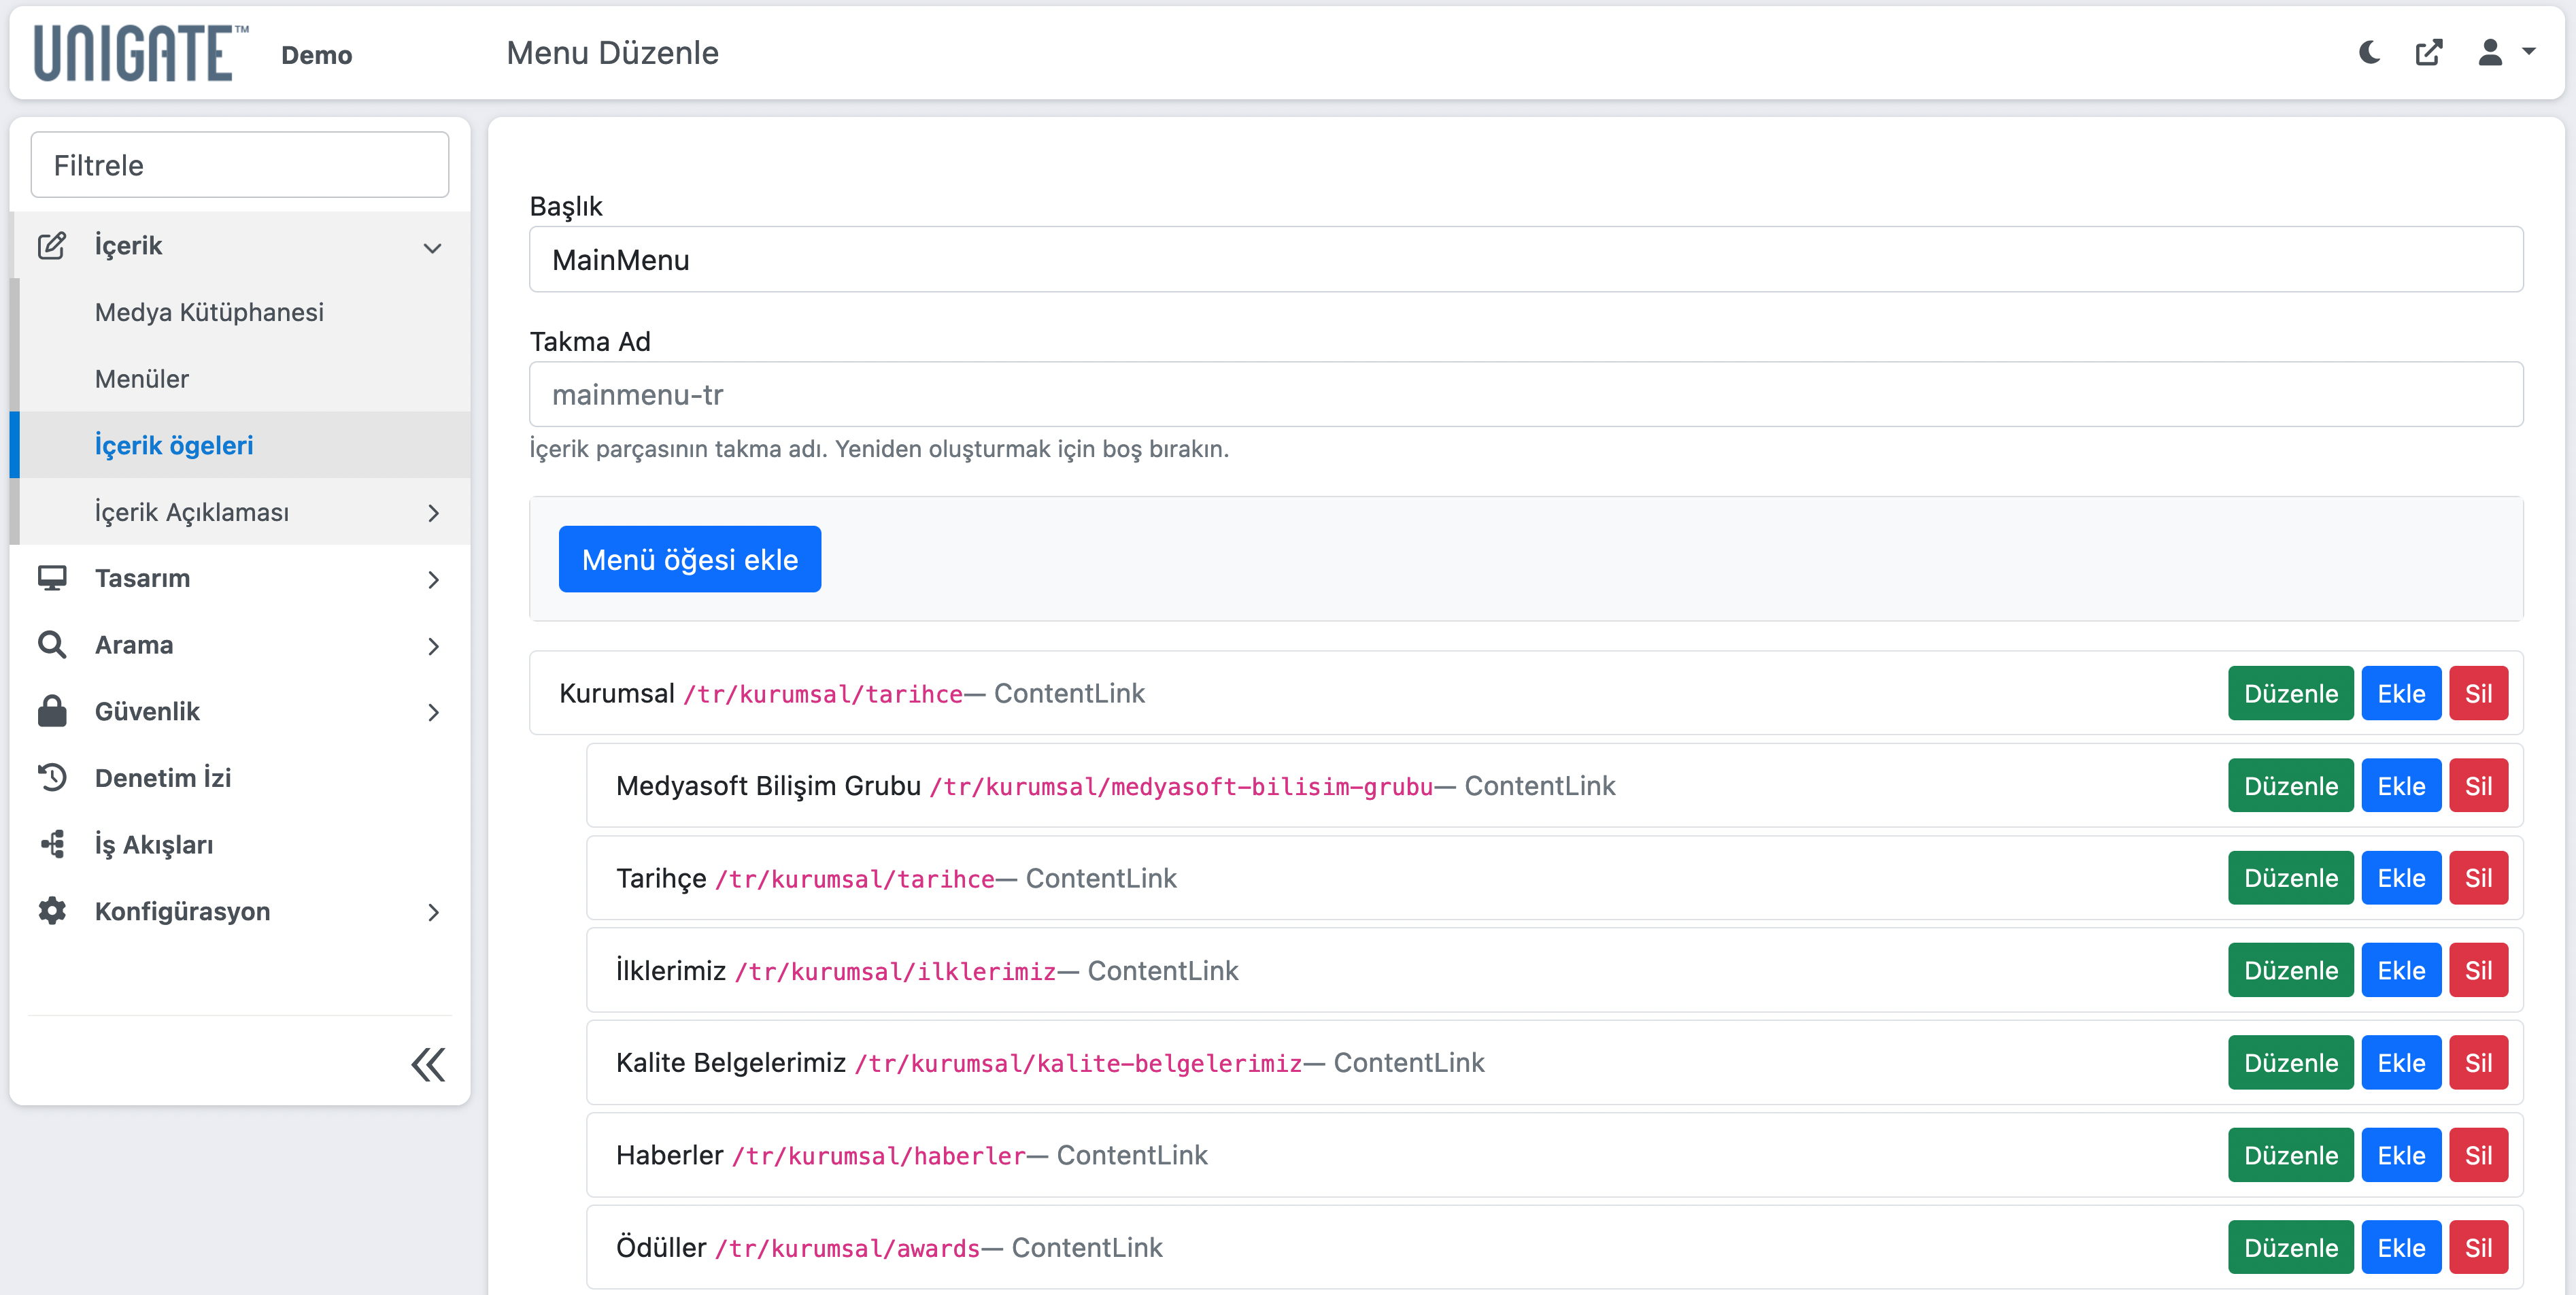Open Menüler in sidebar
The image size is (2576, 1295).
142,379
